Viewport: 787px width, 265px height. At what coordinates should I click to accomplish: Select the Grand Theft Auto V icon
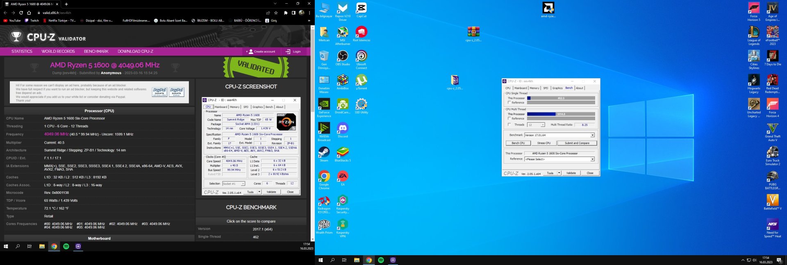pos(772,132)
